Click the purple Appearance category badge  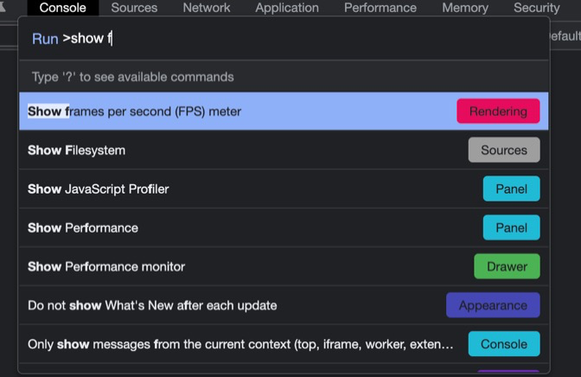493,305
